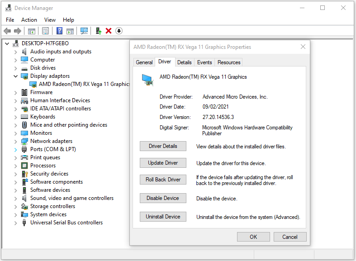Click the red X Uninstall device icon
Image resolution: width=356 pixels, height=261 pixels.
[x=109, y=31]
